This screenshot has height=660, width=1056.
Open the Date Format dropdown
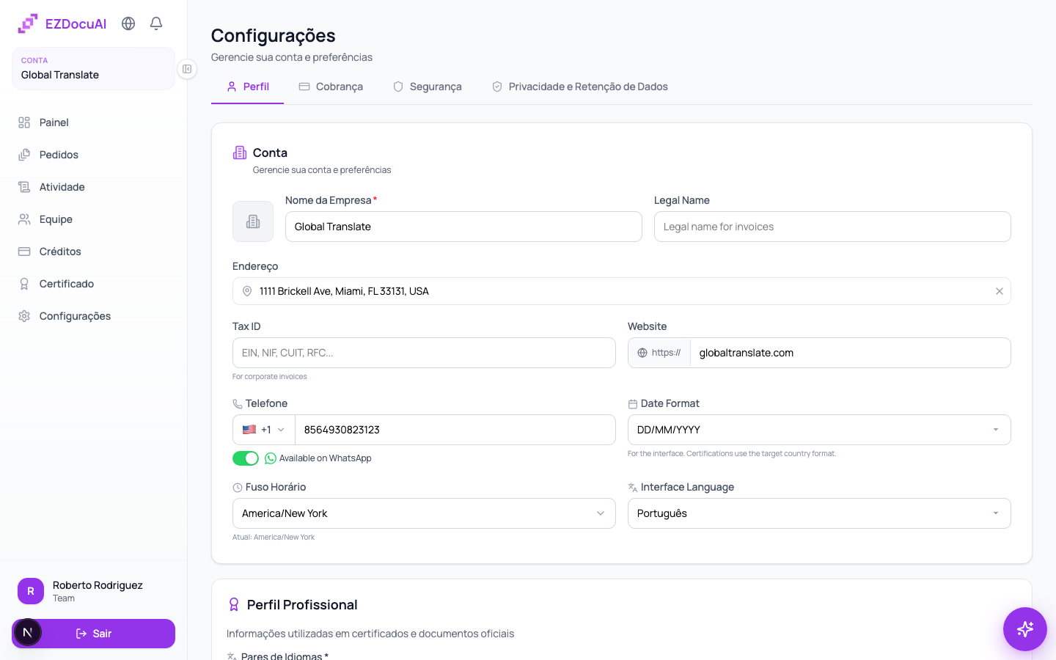819,430
